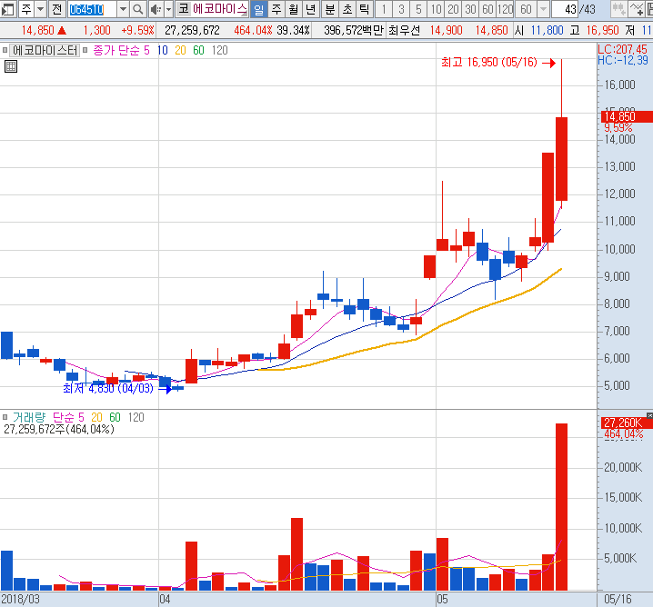Click the 코 KOSDAQ market badge
Image resolution: width=653 pixels, height=607 pixels.
coord(183,9)
